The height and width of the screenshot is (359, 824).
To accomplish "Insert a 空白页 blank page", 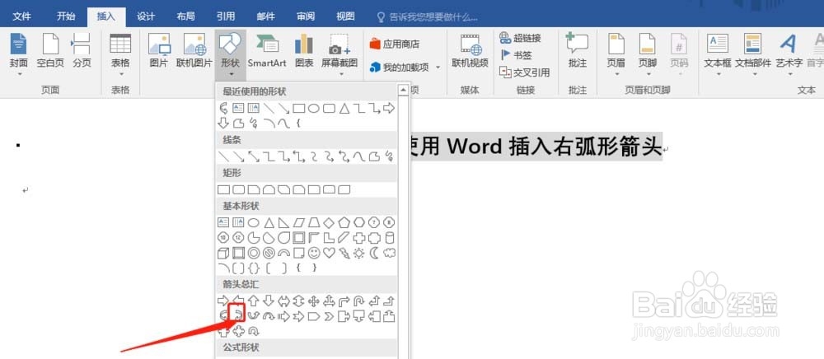I will pyautogui.click(x=50, y=51).
